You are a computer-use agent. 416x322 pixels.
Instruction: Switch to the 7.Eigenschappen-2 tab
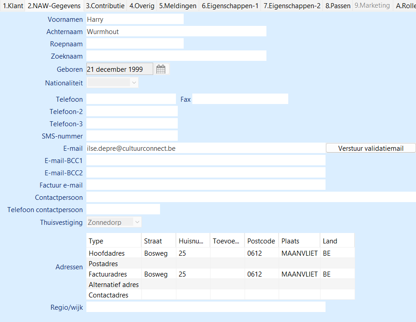point(292,6)
